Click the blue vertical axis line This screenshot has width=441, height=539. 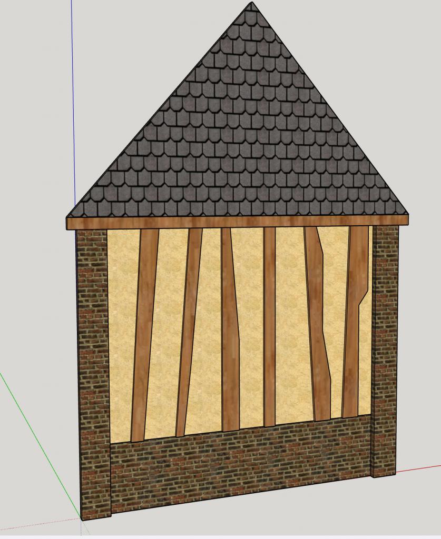(73, 103)
